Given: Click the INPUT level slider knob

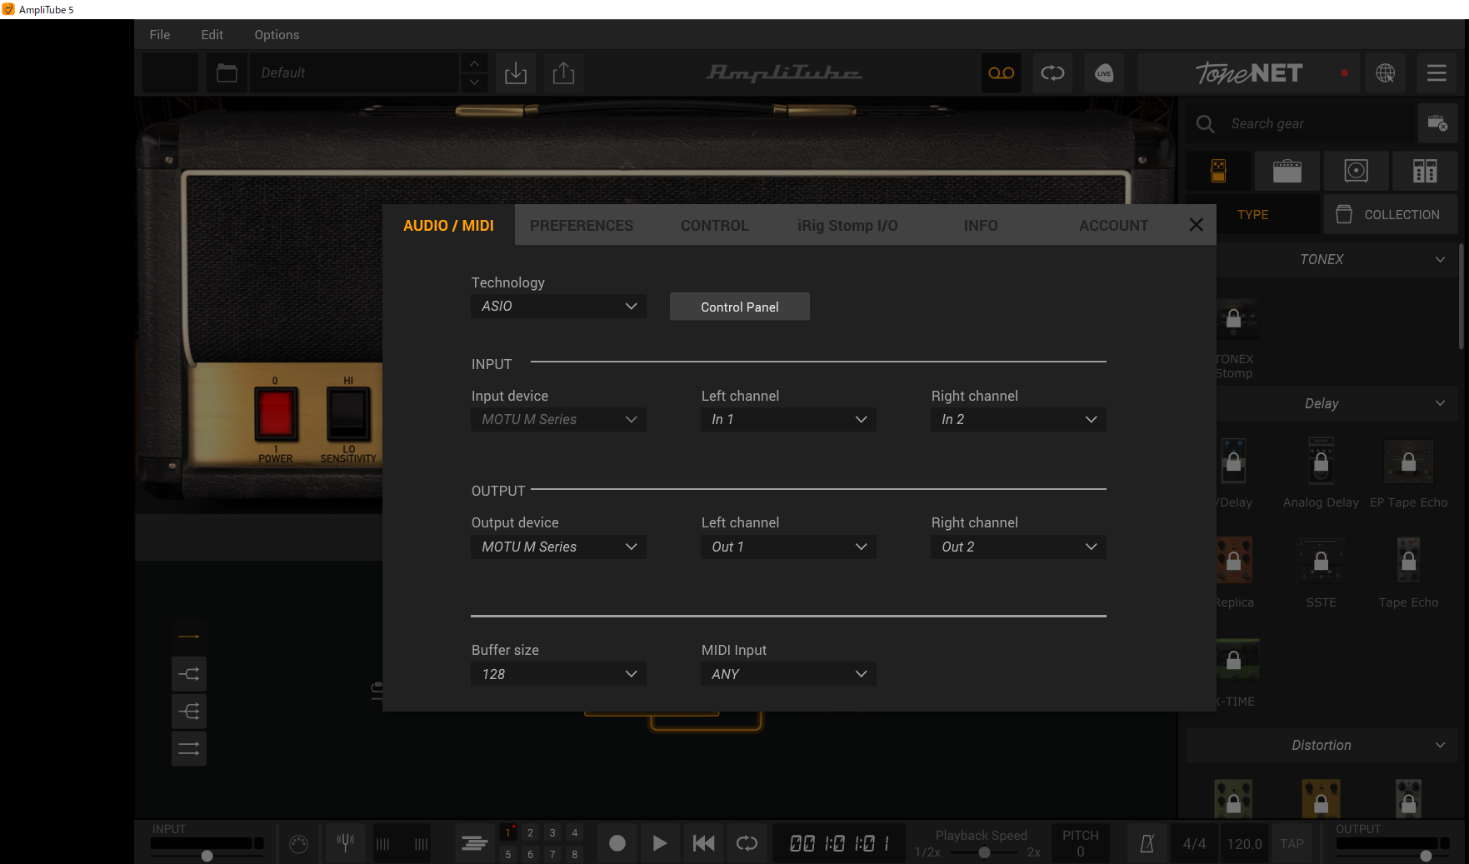Looking at the screenshot, I should tap(207, 856).
